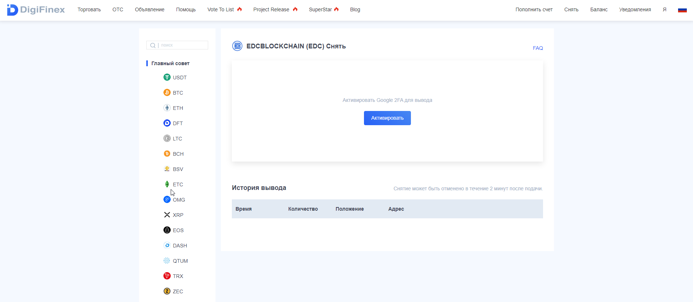Open Уведомления notifications
693x302 pixels.
pyautogui.click(x=635, y=9)
